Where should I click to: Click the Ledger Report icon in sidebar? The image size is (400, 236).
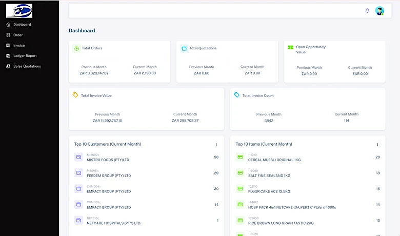click(x=8, y=55)
